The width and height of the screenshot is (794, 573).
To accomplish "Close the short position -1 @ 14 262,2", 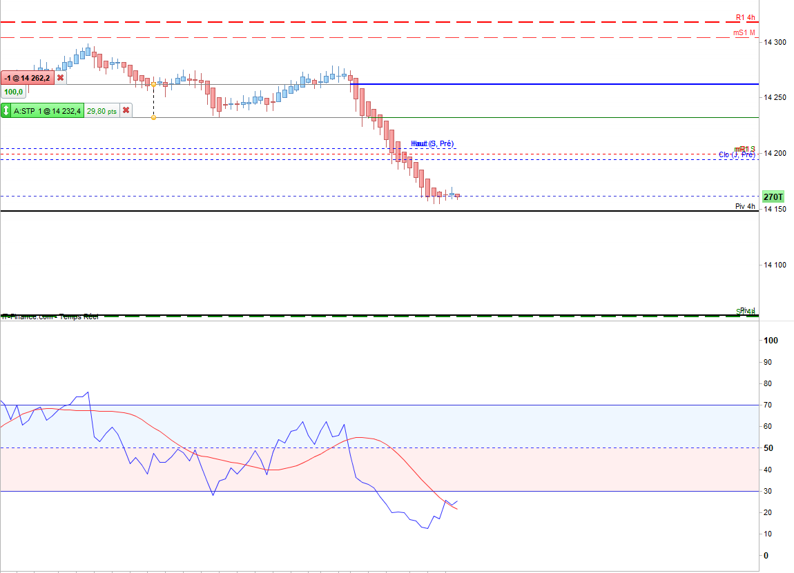I will tap(60, 78).
